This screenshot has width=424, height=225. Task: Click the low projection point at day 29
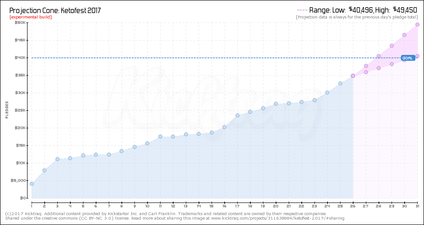392,64
